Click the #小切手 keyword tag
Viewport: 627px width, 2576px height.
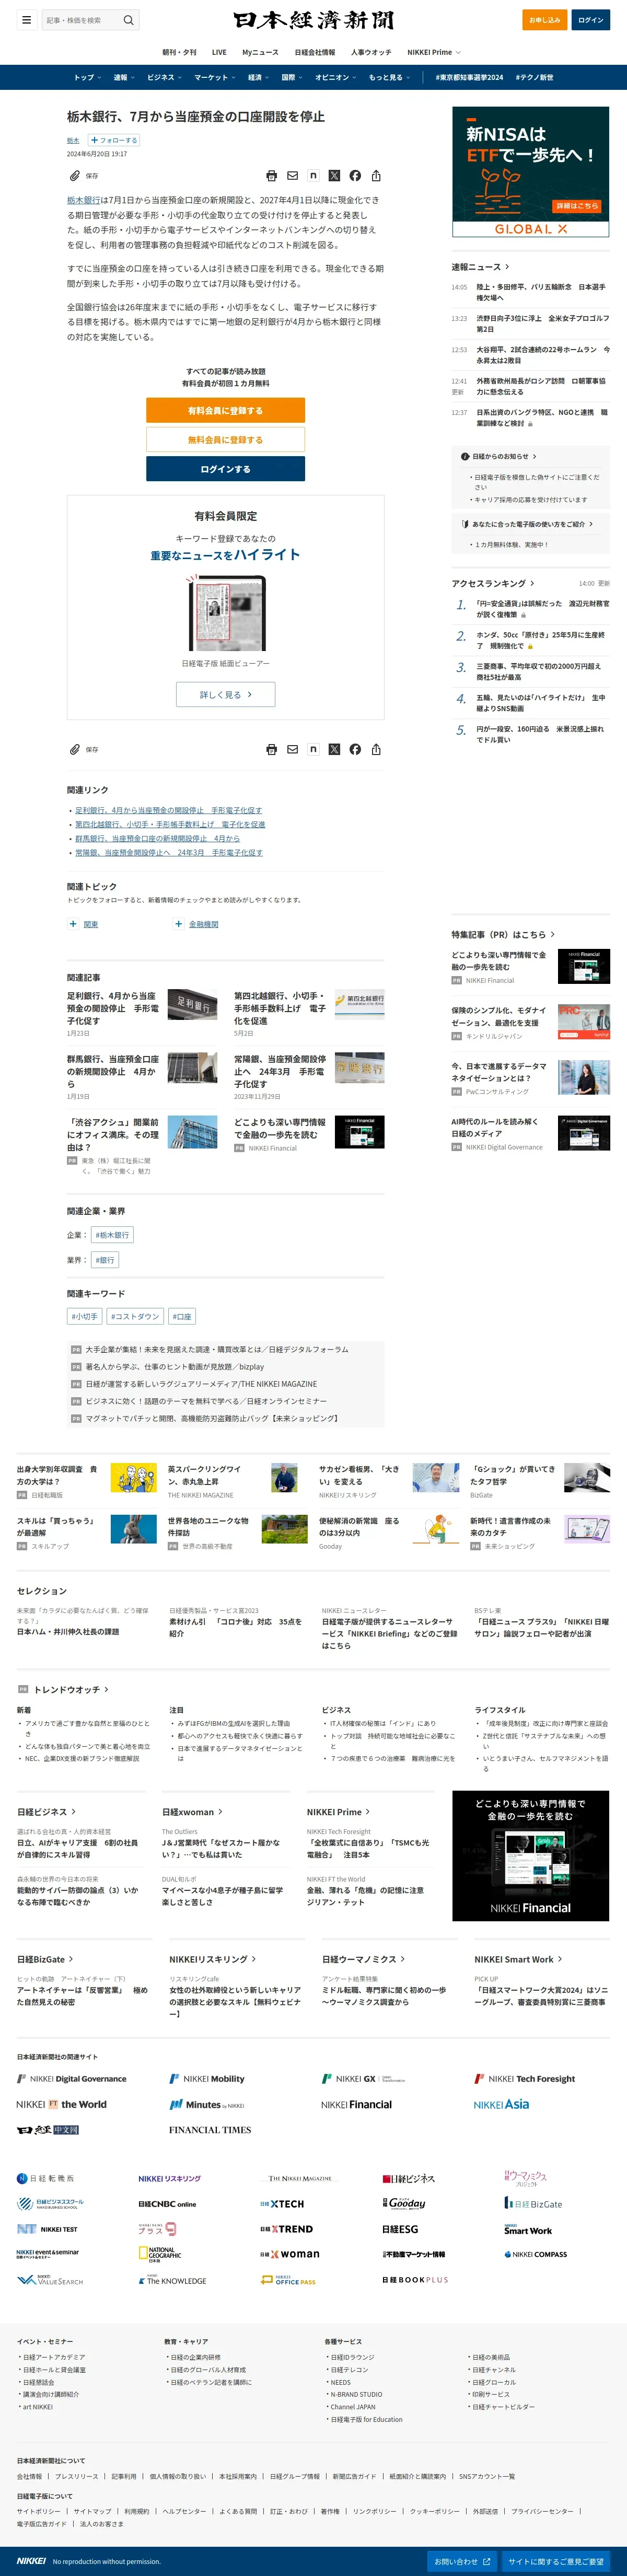(x=84, y=1316)
